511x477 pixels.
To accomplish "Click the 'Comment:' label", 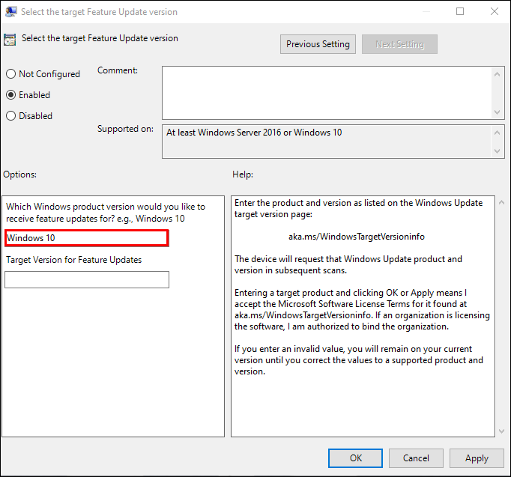I will (118, 70).
